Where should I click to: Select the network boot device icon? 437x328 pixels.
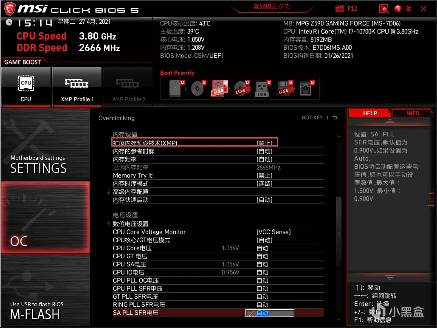point(307,88)
